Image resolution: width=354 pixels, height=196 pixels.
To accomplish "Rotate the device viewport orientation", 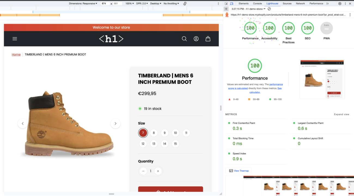I will coord(185,4).
